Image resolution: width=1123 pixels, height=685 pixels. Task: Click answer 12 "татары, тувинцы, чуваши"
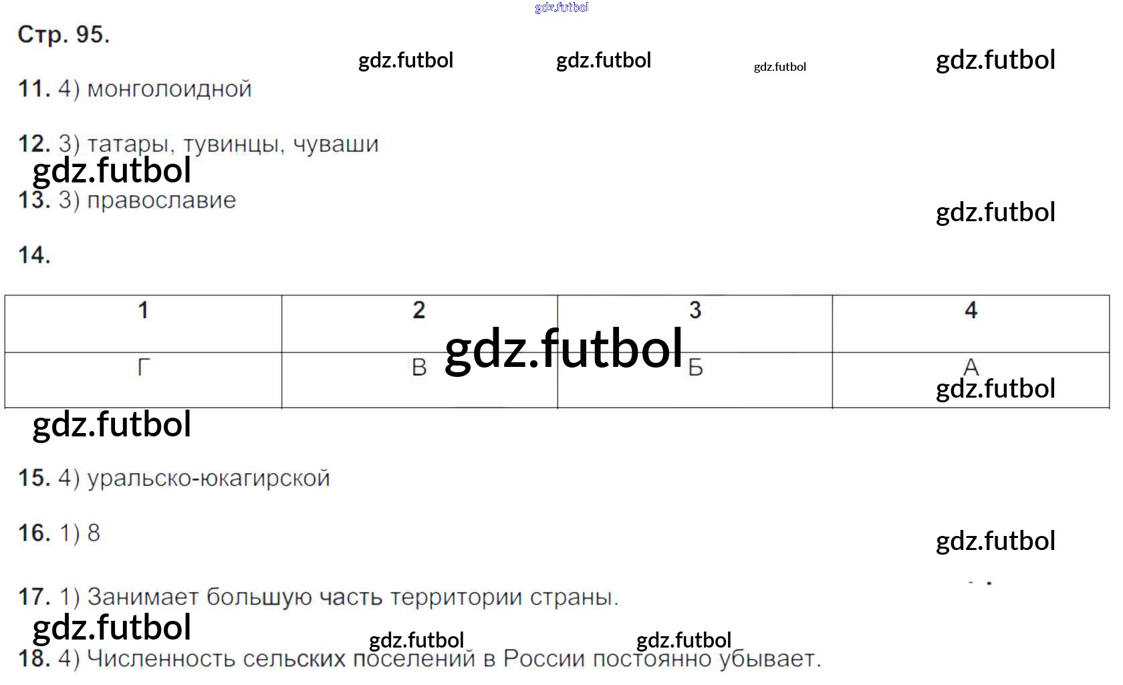pyautogui.click(x=233, y=144)
